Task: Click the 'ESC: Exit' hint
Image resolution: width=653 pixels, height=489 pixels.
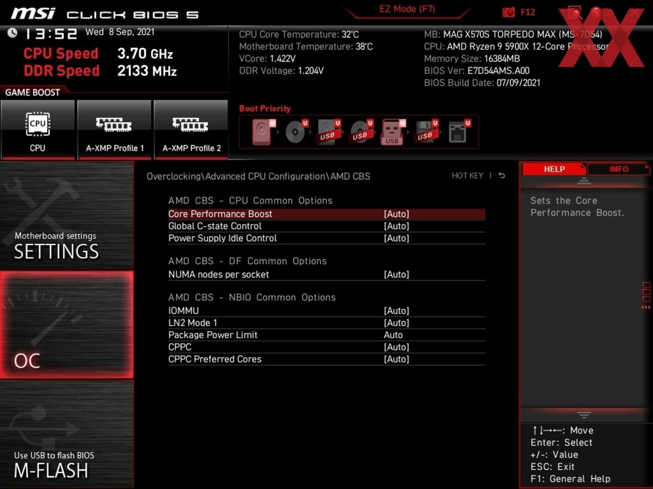Action: [x=553, y=466]
